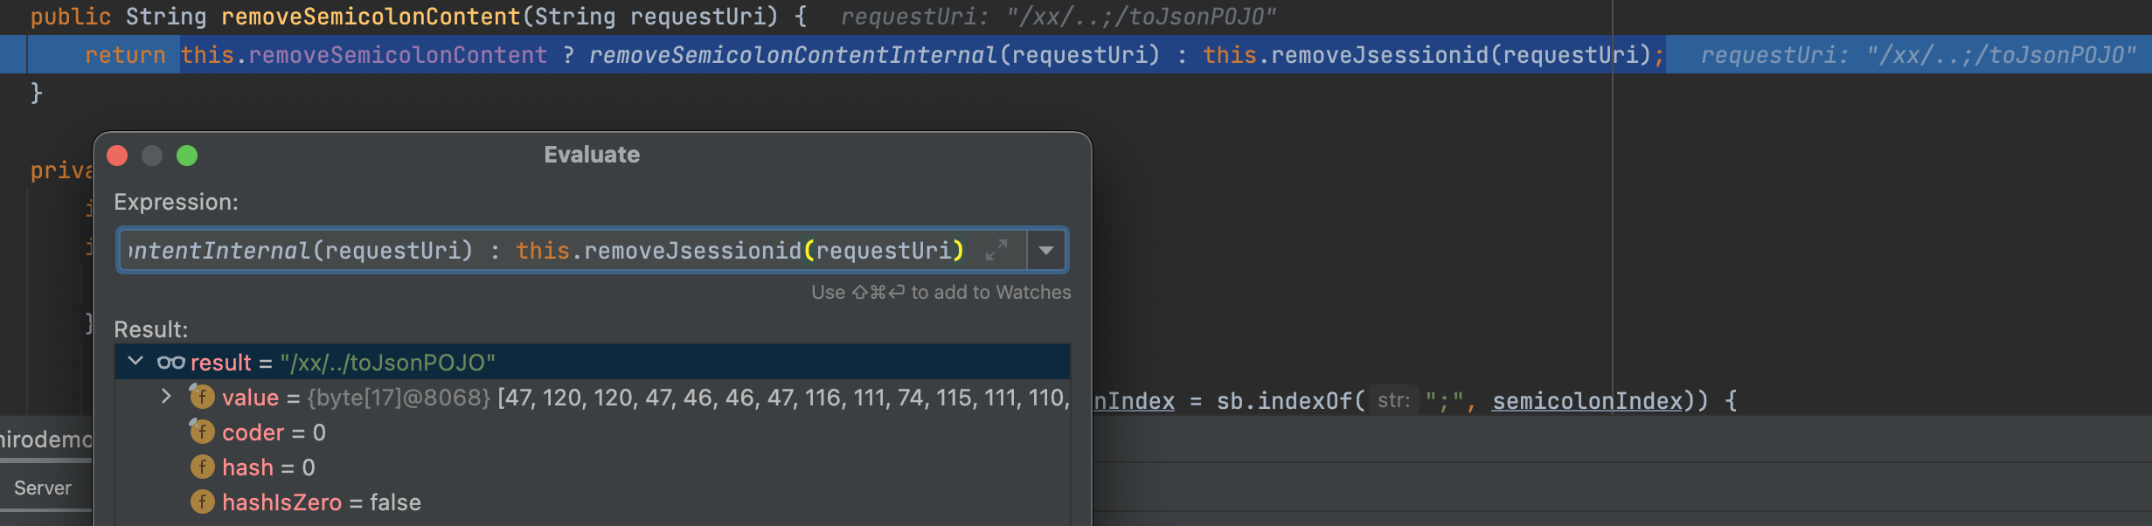Viewport: 2152px width, 526px height.
Task: Click the field icon beside hash
Action: [202, 467]
